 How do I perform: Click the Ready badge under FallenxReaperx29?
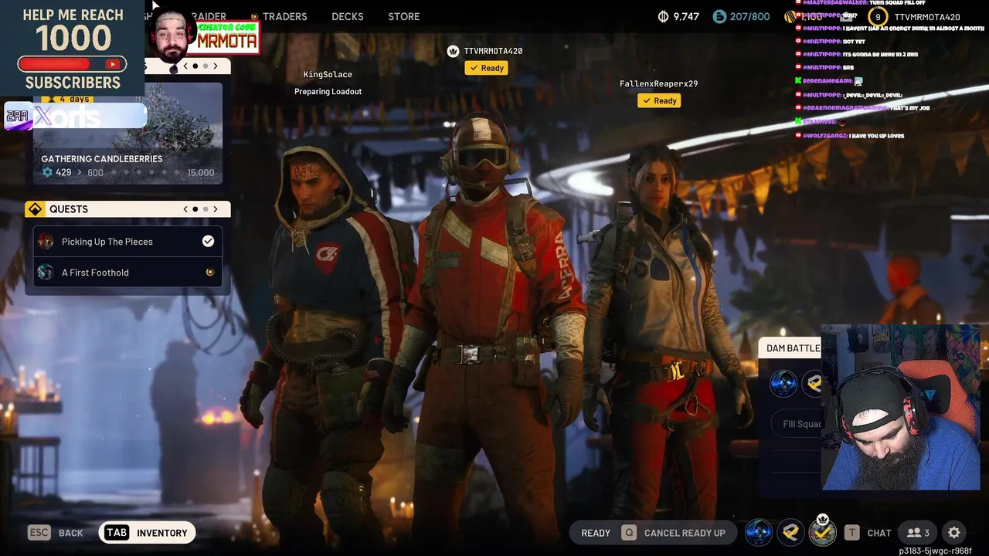tap(659, 100)
